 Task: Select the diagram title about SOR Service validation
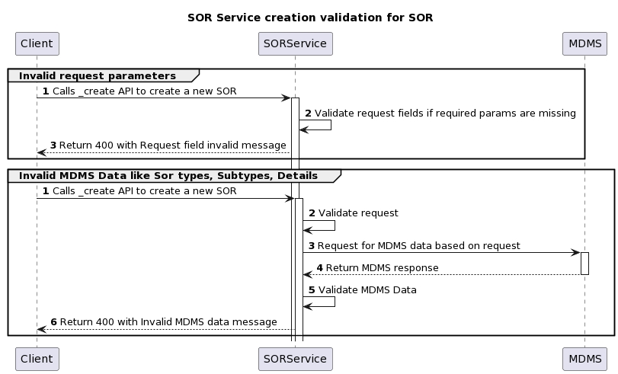click(x=309, y=18)
